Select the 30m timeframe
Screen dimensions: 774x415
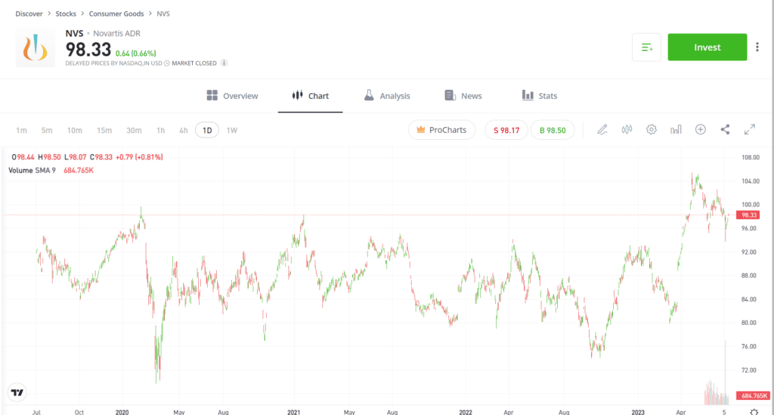(134, 130)
